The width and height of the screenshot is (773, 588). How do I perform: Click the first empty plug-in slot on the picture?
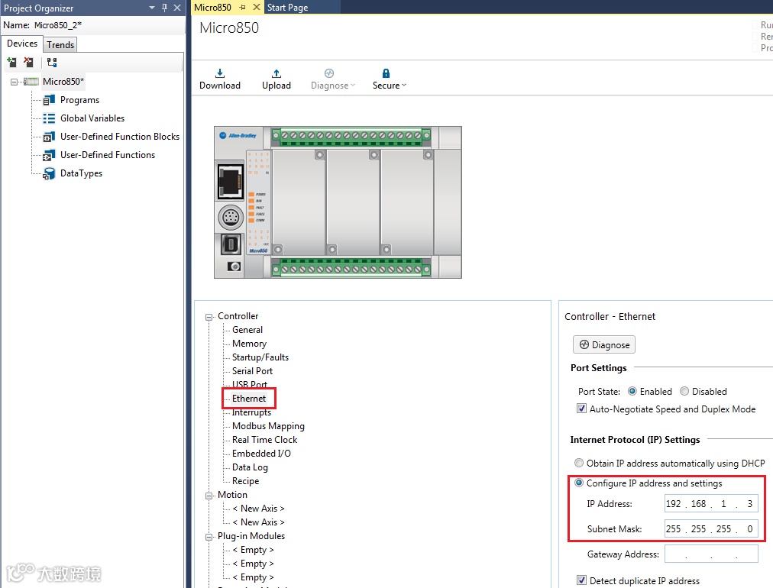299,202
